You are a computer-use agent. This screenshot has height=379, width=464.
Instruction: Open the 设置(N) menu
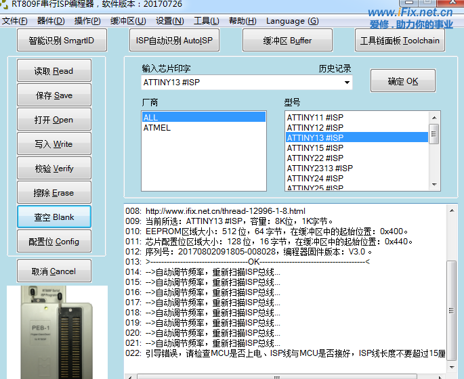point(169,21)
